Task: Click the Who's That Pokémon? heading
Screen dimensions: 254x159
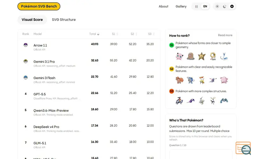Action: click(x=186, y=120)
